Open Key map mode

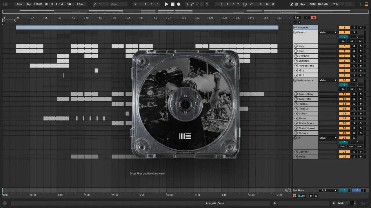(303, 4)
